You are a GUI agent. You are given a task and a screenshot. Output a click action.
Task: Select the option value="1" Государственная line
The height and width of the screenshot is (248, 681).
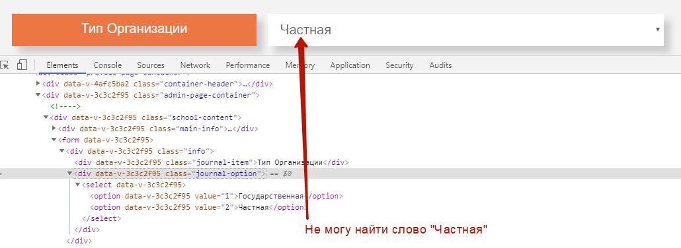(x=216, y=196)
